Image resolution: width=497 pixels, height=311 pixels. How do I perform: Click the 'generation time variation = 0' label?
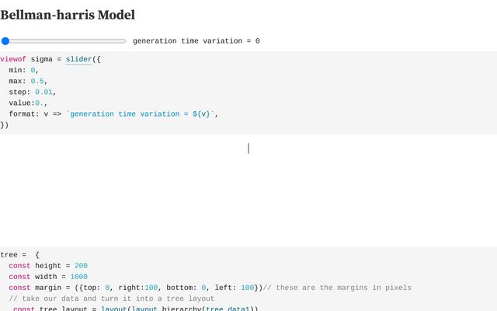point(196,41)
